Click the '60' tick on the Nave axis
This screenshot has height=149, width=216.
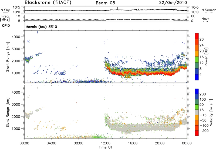point(193,16)
